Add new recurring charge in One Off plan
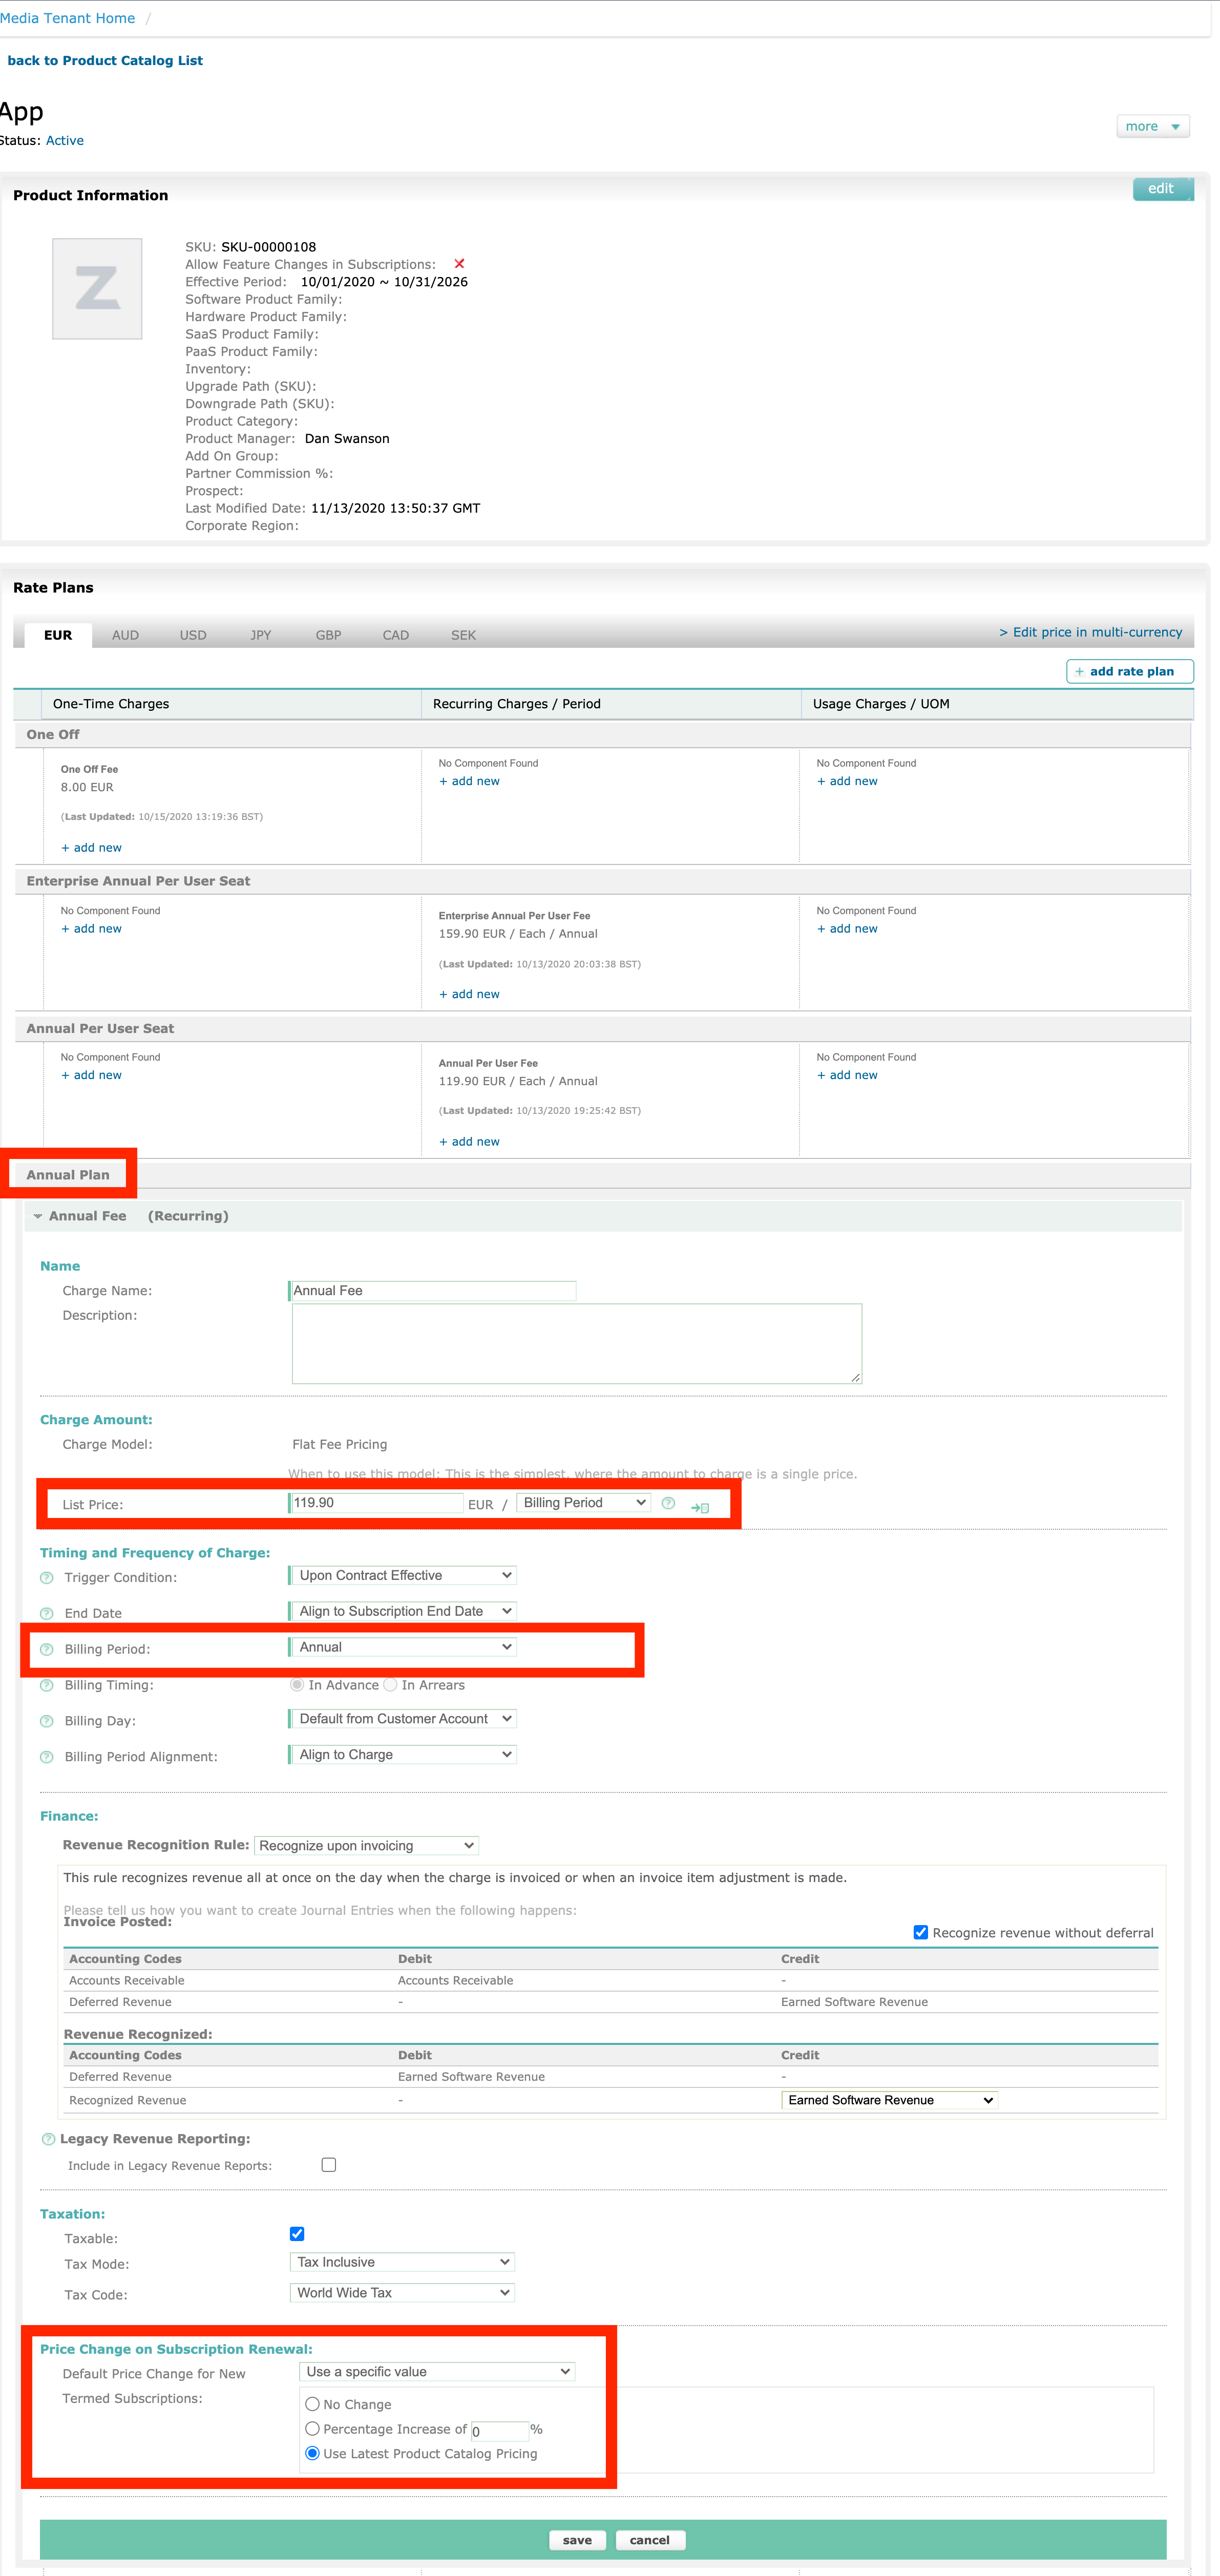The height and width of the screenshot is (2576, 1220). click(469, 782)
